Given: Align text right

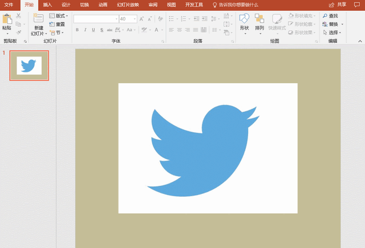Looking at the screenshot, I should (188, 30).
